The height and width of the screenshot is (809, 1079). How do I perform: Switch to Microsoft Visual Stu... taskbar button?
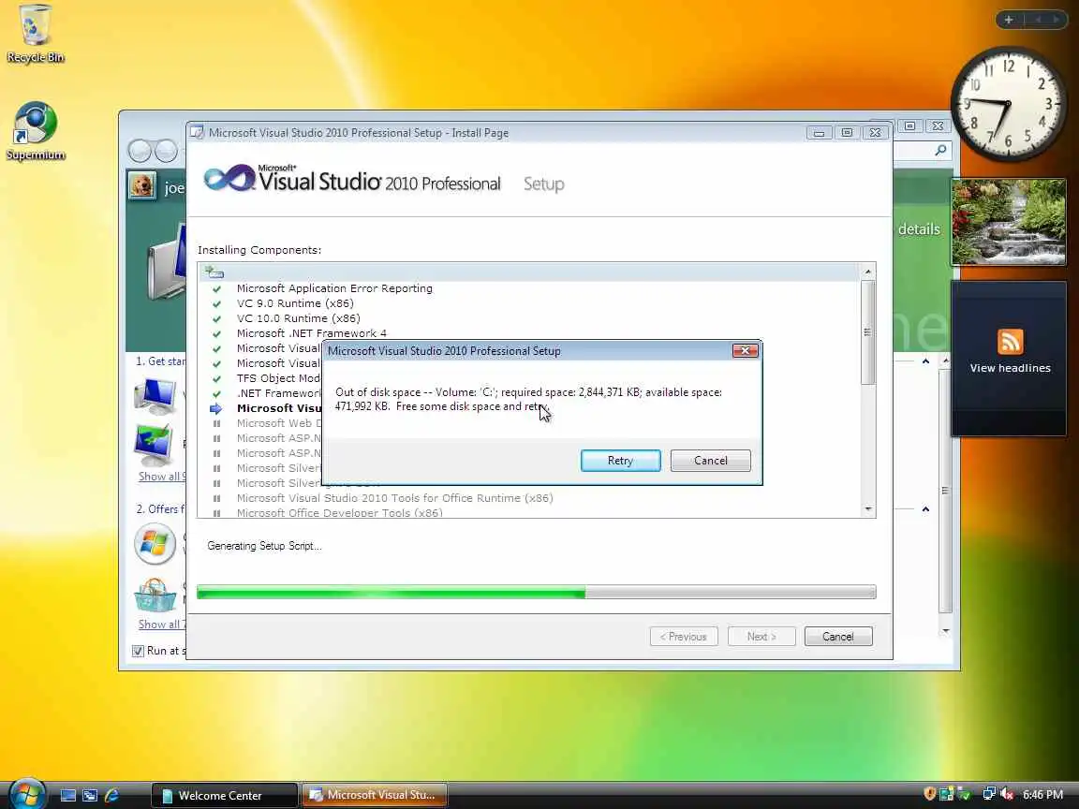375,795
